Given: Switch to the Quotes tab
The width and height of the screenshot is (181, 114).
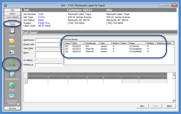Looking at the screenshot, I should tap(12, 108).
